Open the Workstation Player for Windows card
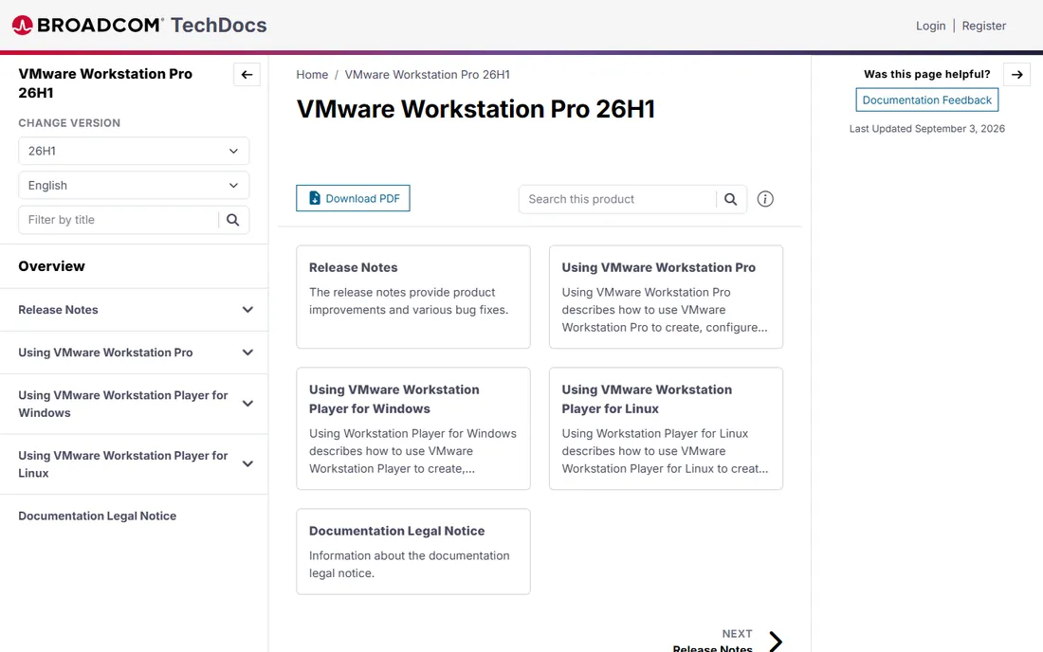 pyautogui.click(x=413, y=428)
